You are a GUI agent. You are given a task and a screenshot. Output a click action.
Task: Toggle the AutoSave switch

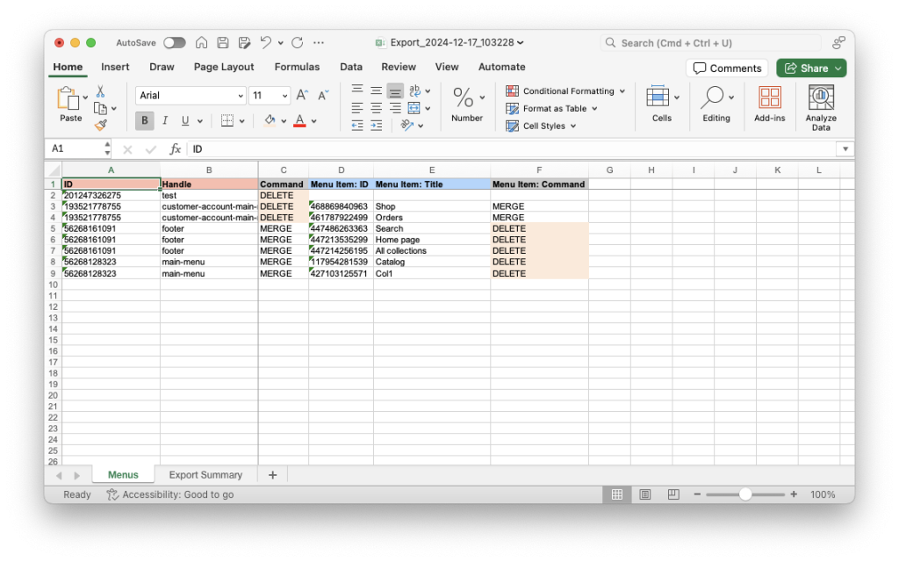click(174, 42)
